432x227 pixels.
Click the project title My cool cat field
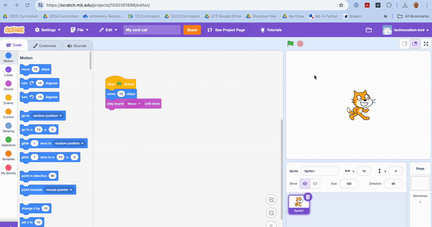152,30
